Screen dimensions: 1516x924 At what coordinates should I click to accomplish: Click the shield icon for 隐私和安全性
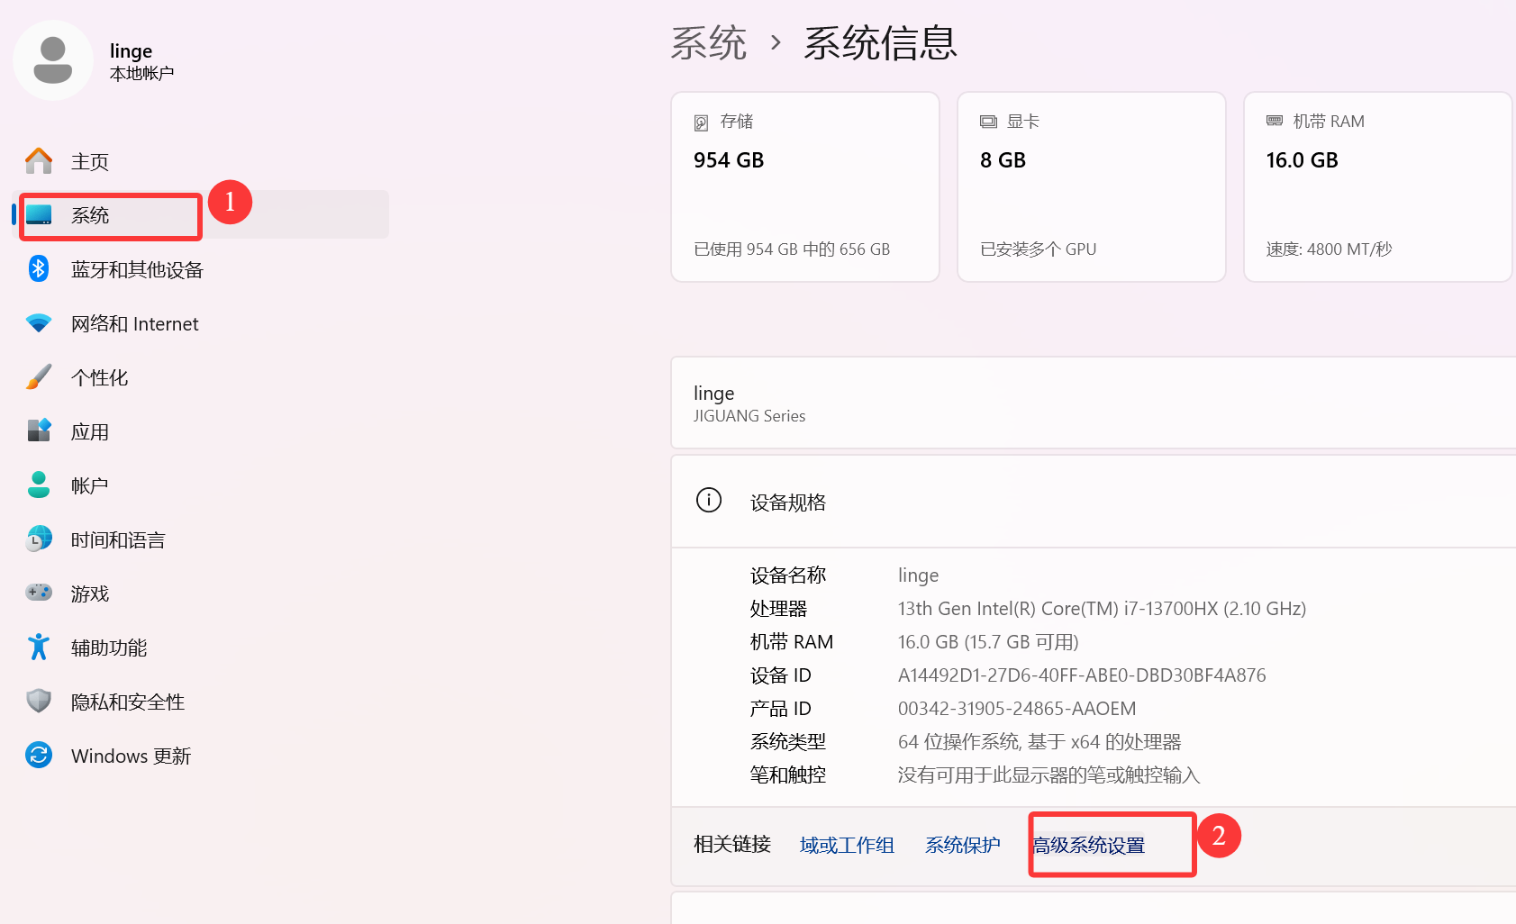39,701
